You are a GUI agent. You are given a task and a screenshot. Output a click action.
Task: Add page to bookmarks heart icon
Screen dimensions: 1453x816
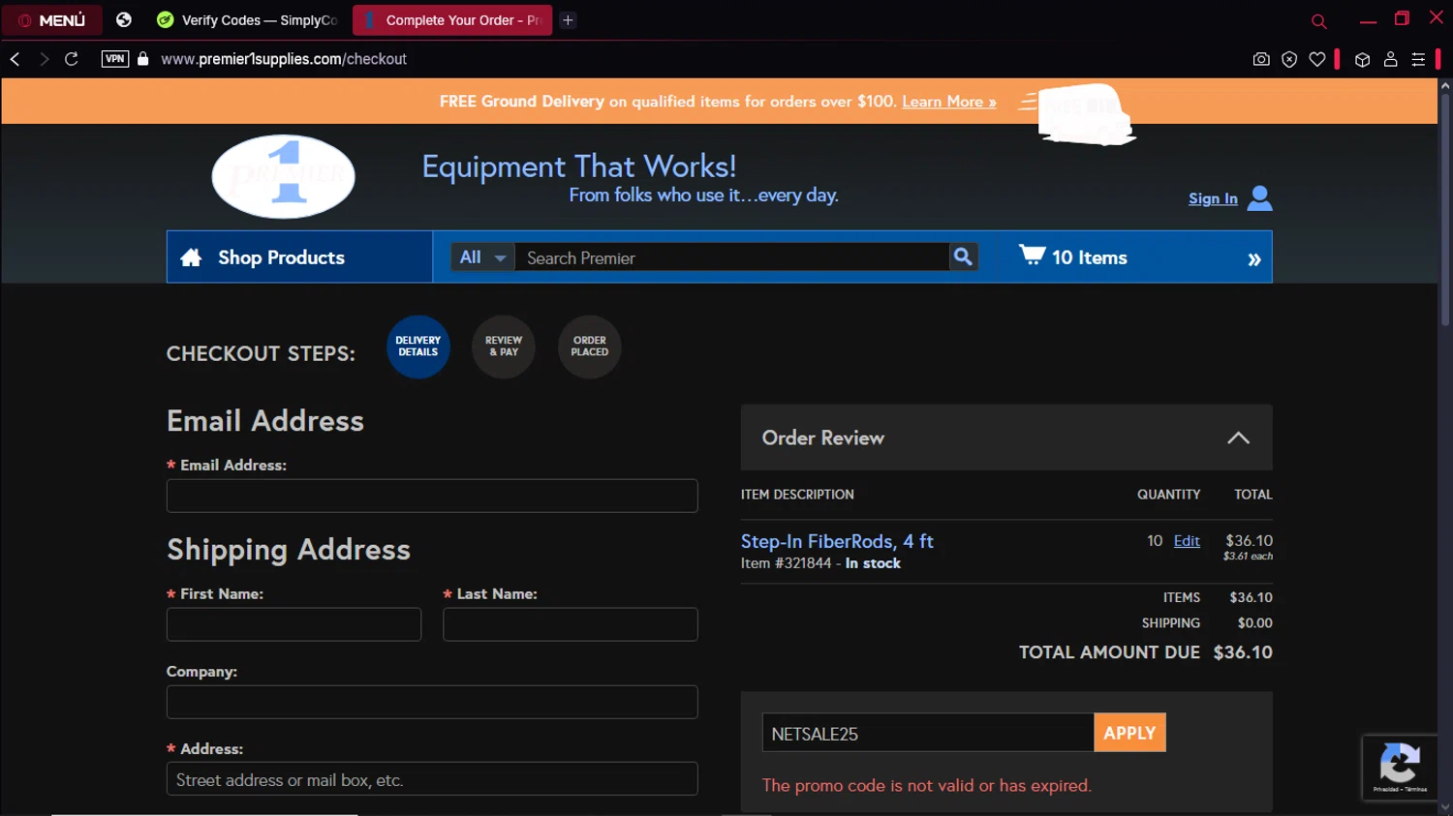point(1317,59)
